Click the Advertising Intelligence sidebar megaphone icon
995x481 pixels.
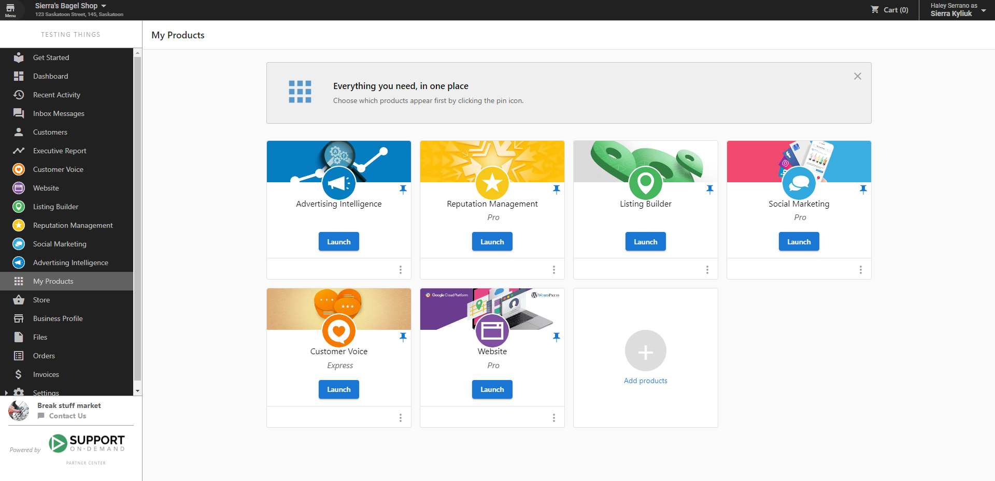click(x=19, y=263)
